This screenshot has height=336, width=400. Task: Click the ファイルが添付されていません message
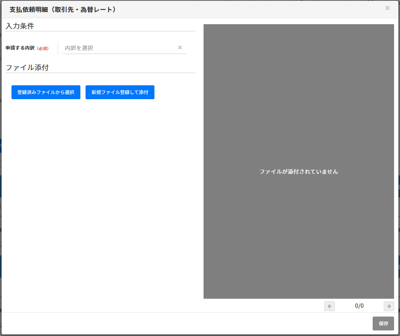point(299,172)
